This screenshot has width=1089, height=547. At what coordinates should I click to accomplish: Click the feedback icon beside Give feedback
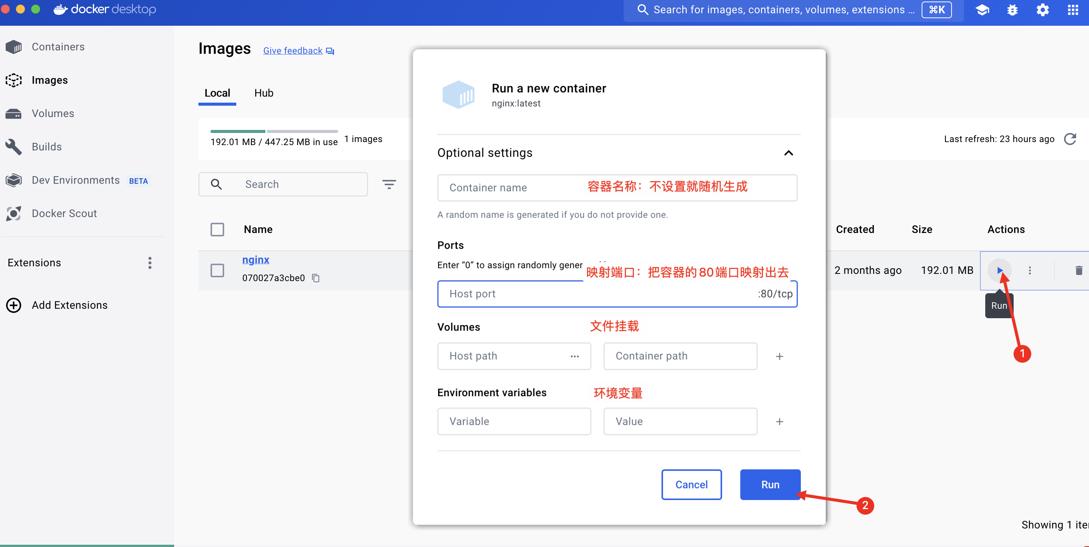[330, 51]
